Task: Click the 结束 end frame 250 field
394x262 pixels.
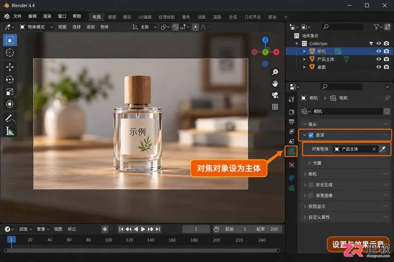Action: [x=267, y=229]
